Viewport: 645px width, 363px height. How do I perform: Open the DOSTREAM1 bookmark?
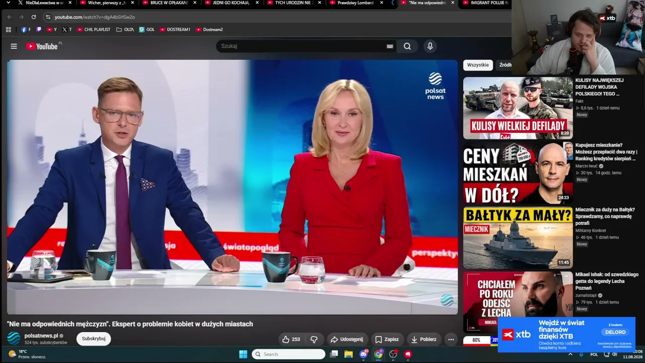pos(175,30)
